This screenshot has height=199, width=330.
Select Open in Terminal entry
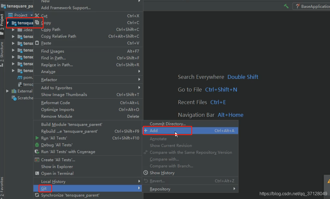pos(88,173)
